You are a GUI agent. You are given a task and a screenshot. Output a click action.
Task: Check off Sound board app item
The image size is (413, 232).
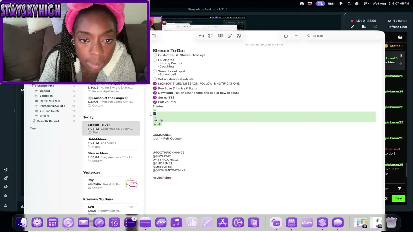coord(155,71)
